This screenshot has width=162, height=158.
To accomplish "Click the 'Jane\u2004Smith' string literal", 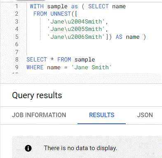I will point(76,21).
